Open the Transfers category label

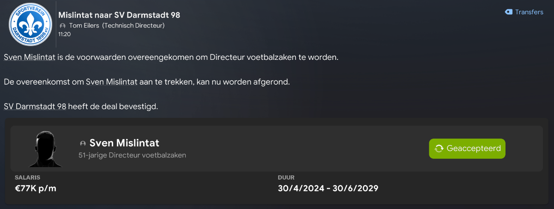(x=529, y=12)
